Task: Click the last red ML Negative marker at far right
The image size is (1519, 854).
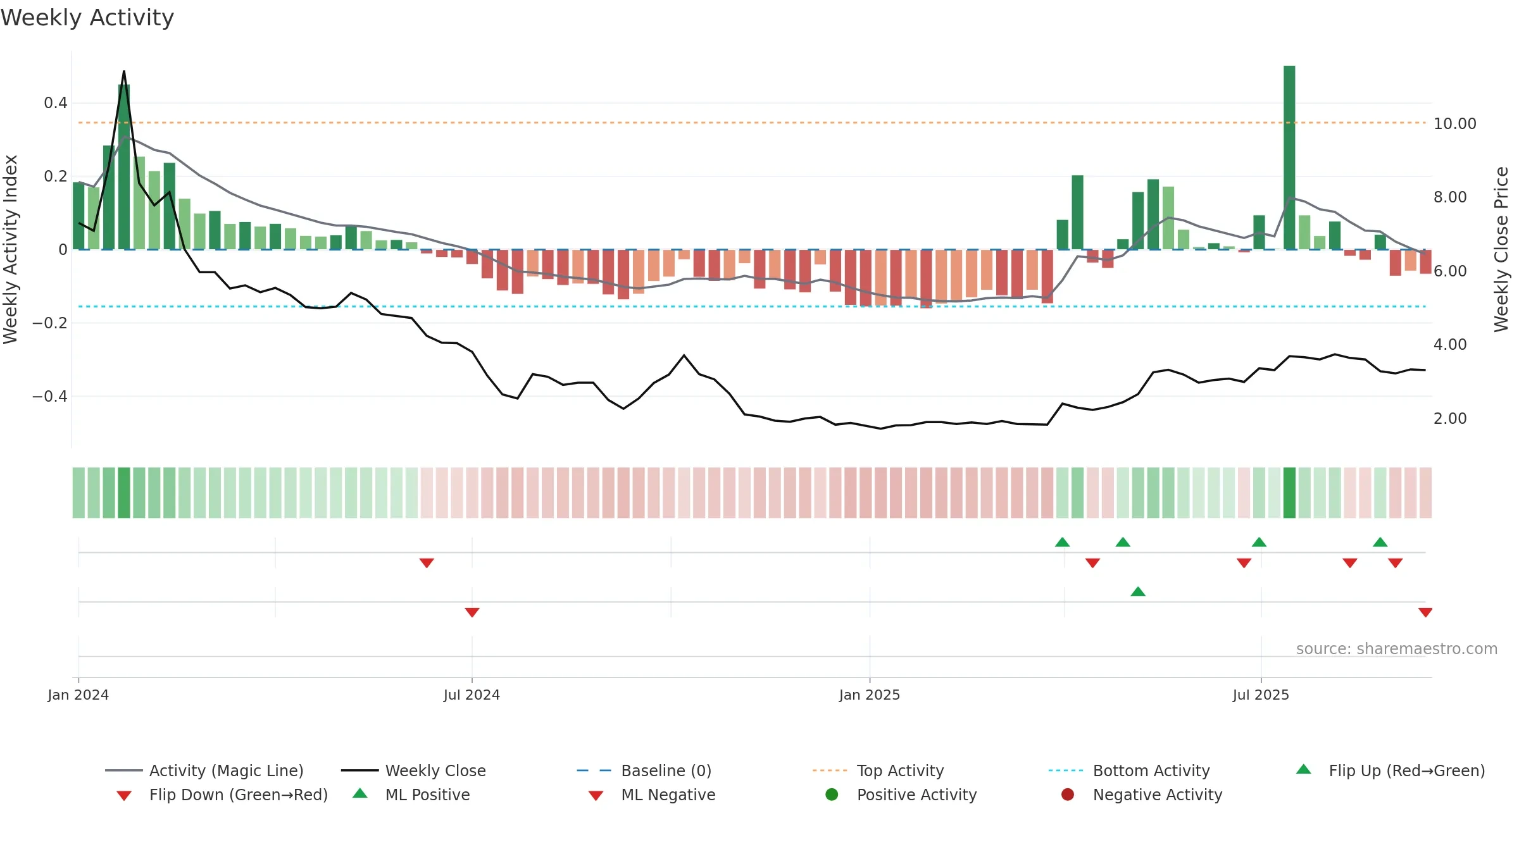Action: [x=1425, y=612]
